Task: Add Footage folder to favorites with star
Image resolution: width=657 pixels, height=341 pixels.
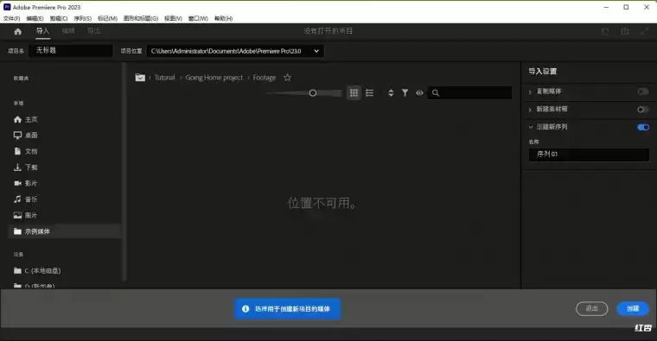Action: tap(287, 78)
